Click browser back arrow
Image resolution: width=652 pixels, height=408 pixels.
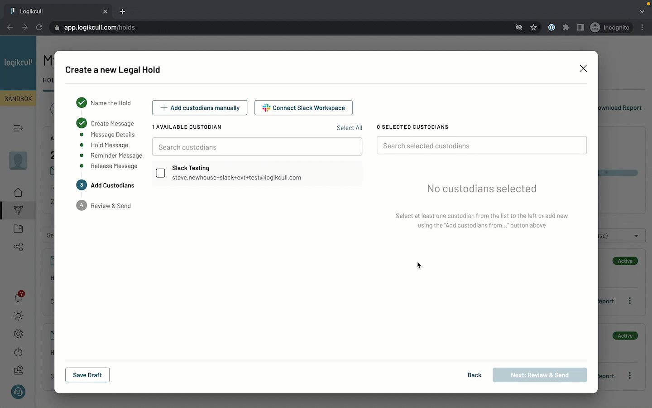pos(10,27)
